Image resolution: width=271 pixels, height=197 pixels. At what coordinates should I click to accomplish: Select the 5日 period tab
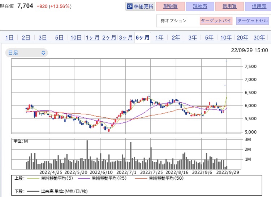(x=59, y=37)
